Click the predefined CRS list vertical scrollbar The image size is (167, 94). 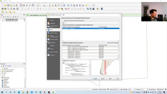pos(119,51)
